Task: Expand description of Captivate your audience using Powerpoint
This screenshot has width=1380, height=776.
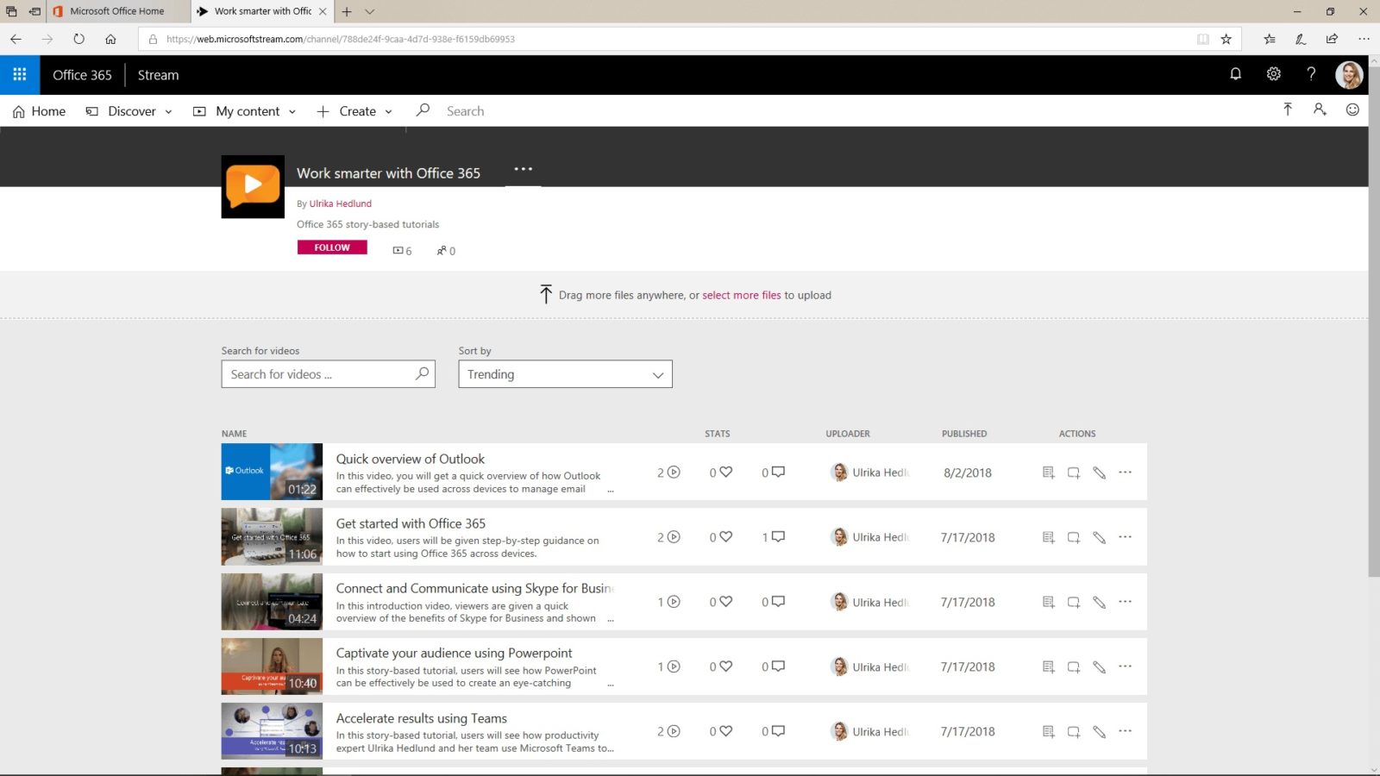Action: [x=611, y=684]
